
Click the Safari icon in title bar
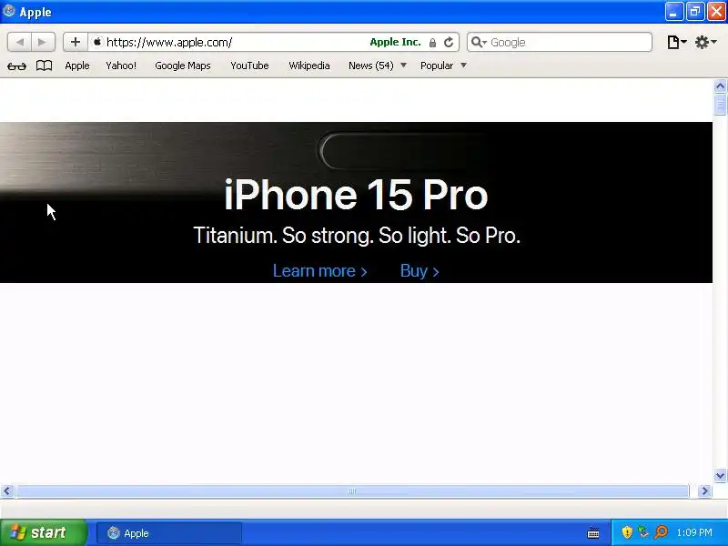click(x=9, y=11)
